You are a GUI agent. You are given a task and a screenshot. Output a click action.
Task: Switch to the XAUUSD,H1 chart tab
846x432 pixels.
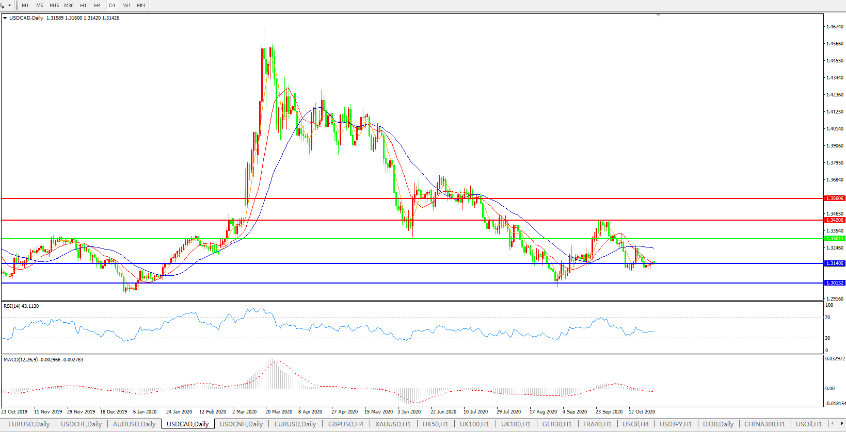pos(393,424)
